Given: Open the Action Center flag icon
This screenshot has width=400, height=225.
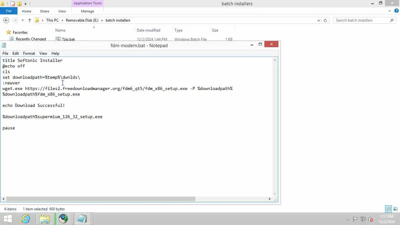Looking at the screenshot, I should (355, 219).
